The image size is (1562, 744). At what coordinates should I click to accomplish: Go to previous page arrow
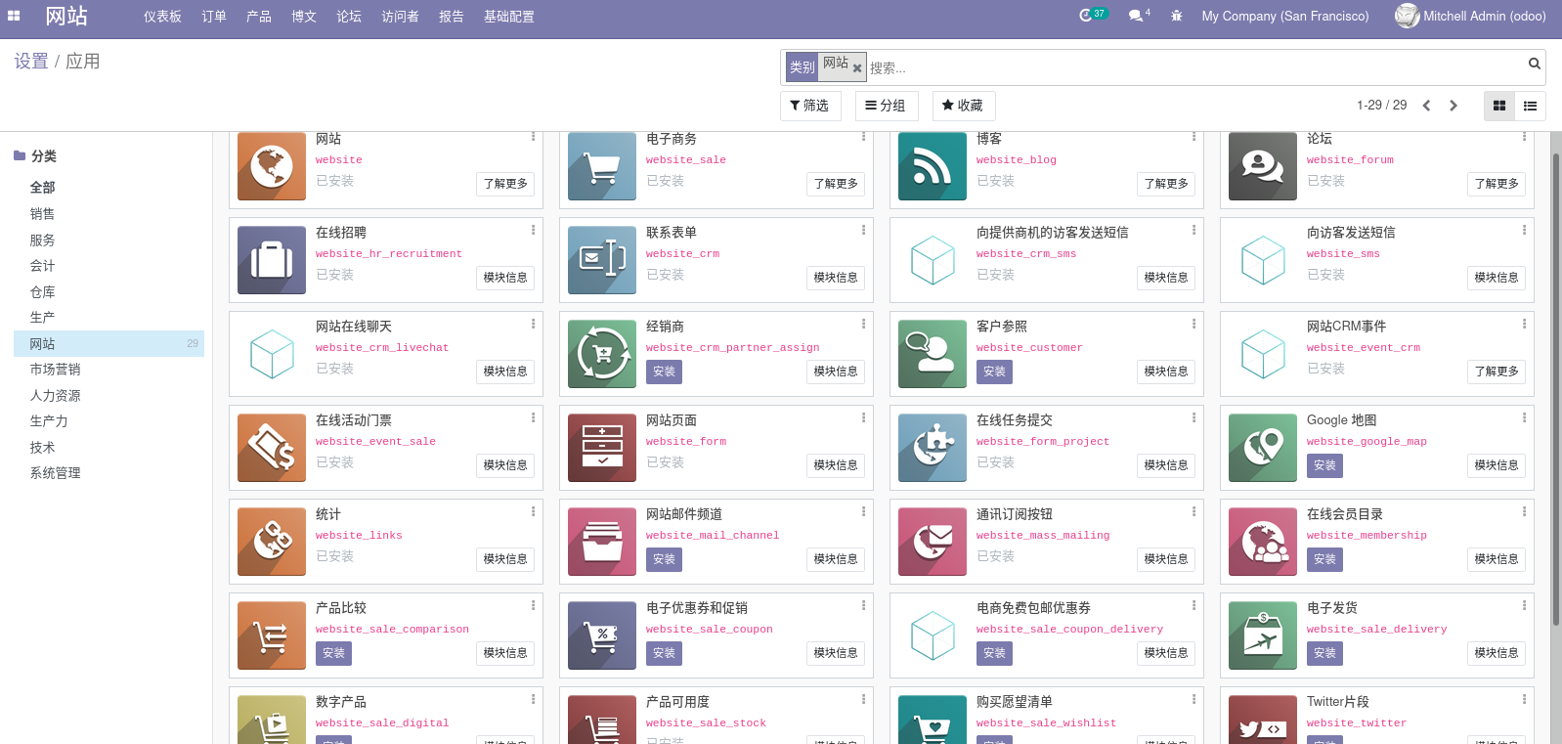tap(1426, 106)
